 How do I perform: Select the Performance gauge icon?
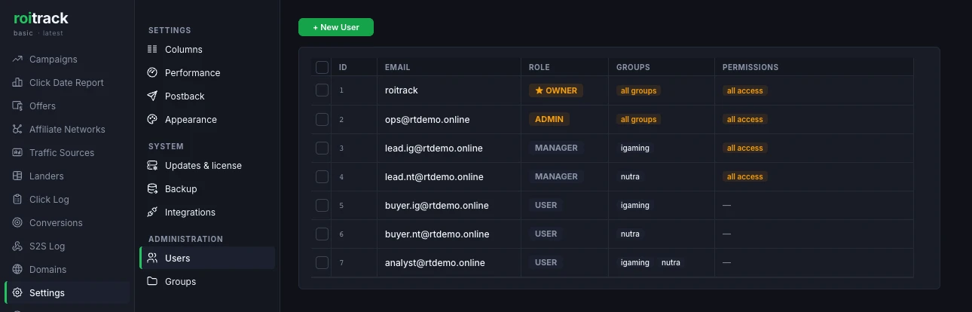pyautogui.click(x=152, y=73)
